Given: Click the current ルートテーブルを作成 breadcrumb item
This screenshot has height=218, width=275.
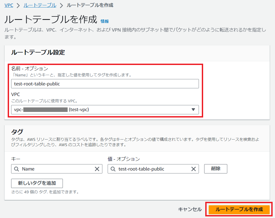Looking at the screenshot, I should [x=90, y=5].
